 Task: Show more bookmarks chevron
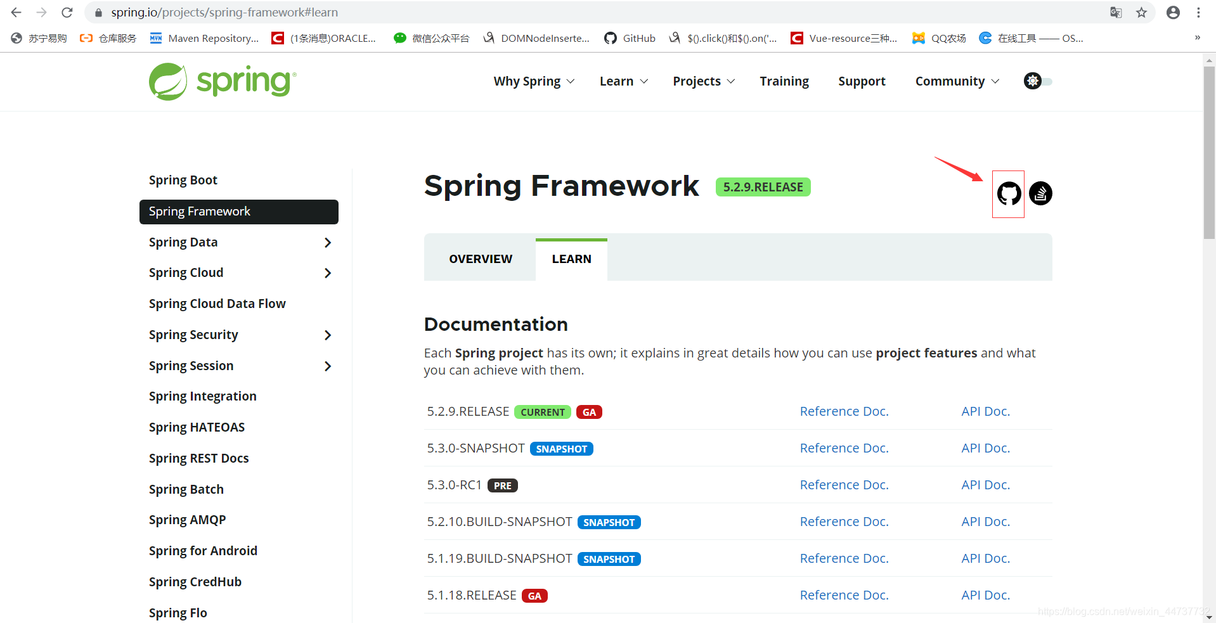[1198, 38]
